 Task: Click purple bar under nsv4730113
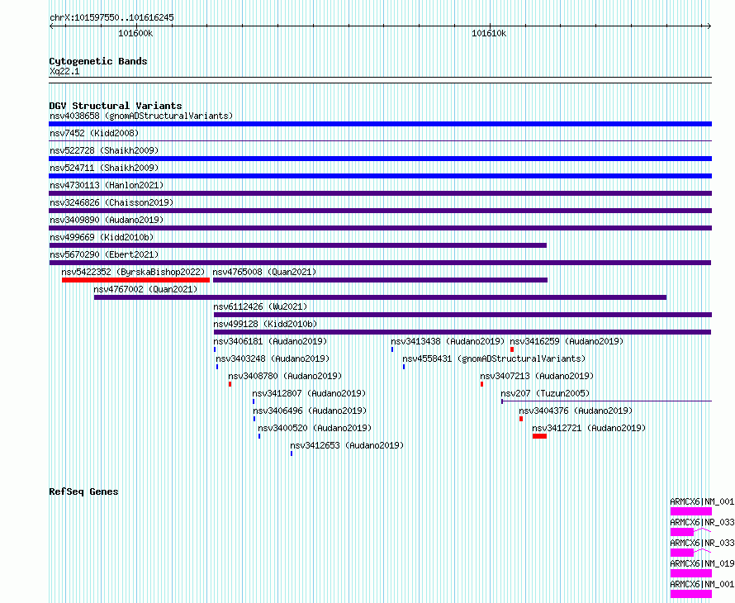[380, 193]
